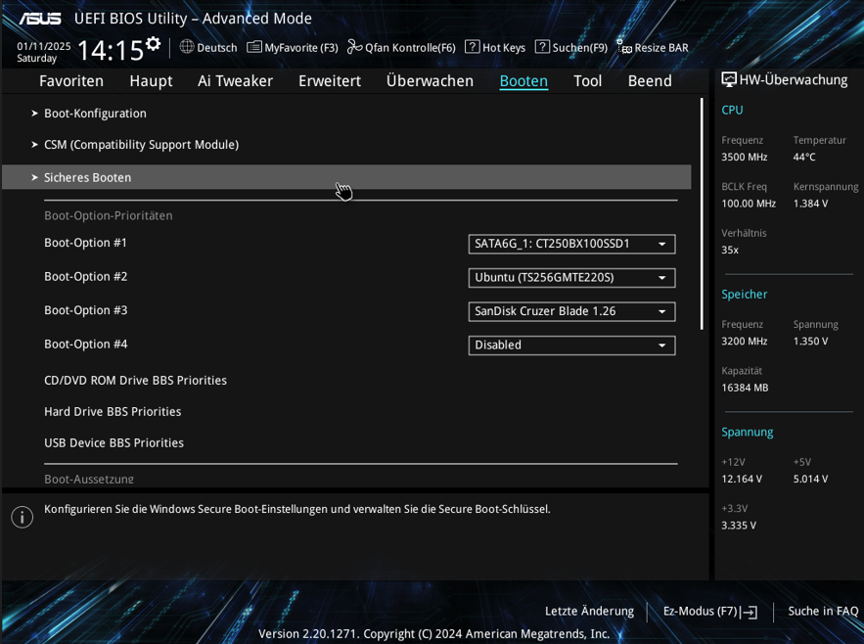The height and width of the screenshot is (644, 864).
Task: Click +5V value 5.014 V
Action: pyautogui.click(x=810, y=480)
